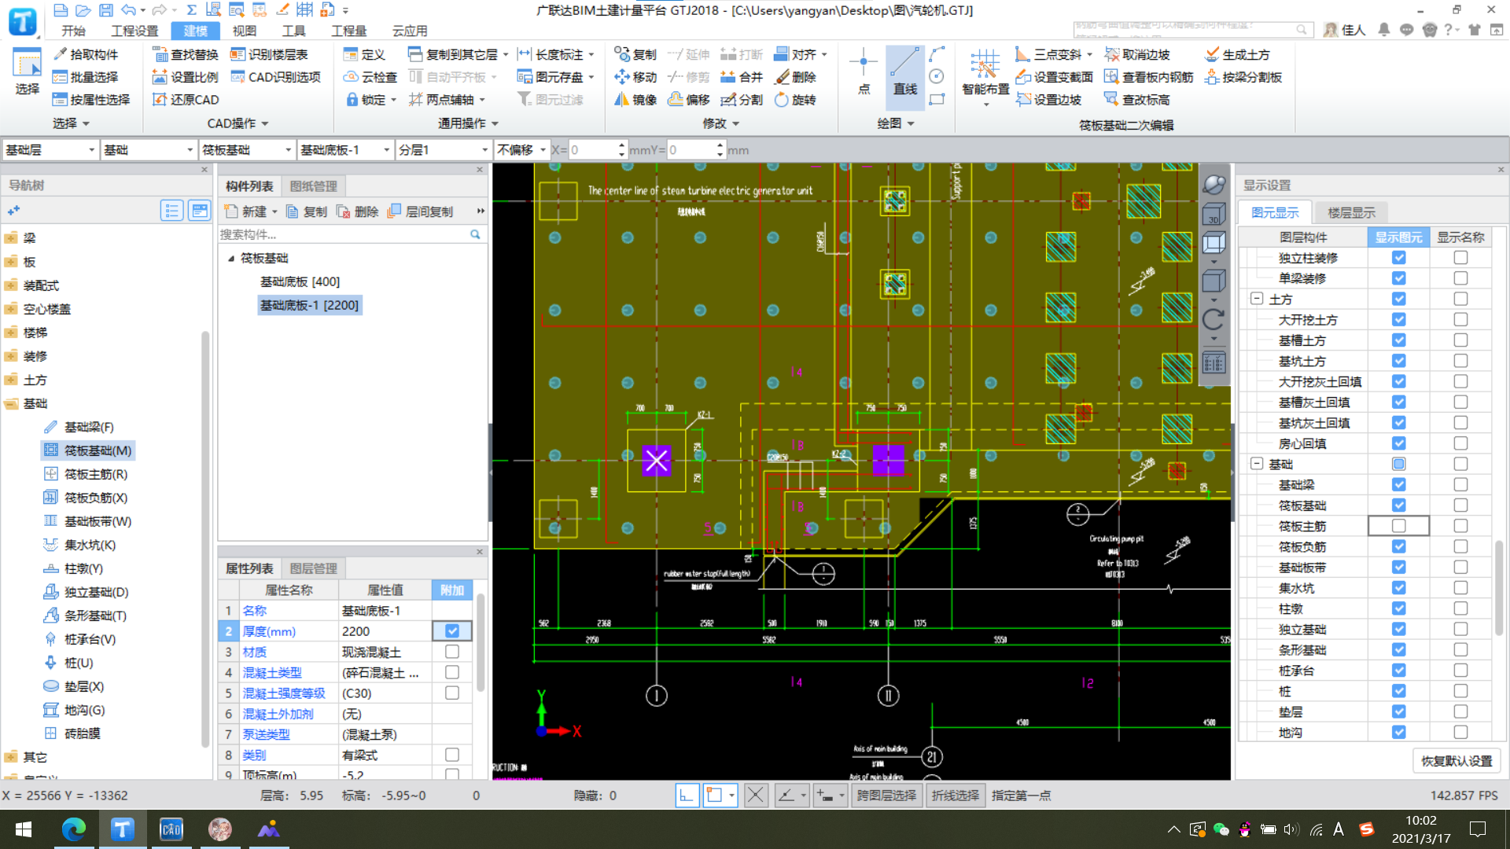Click the 跨图层选择 status bar button

pos(886,796)
